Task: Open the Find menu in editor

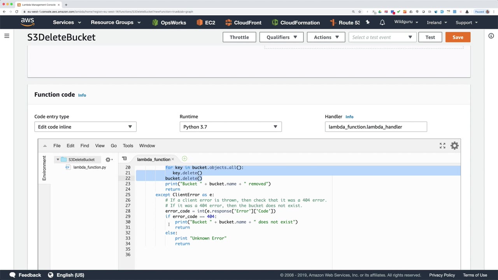Action: click(84, 145)
